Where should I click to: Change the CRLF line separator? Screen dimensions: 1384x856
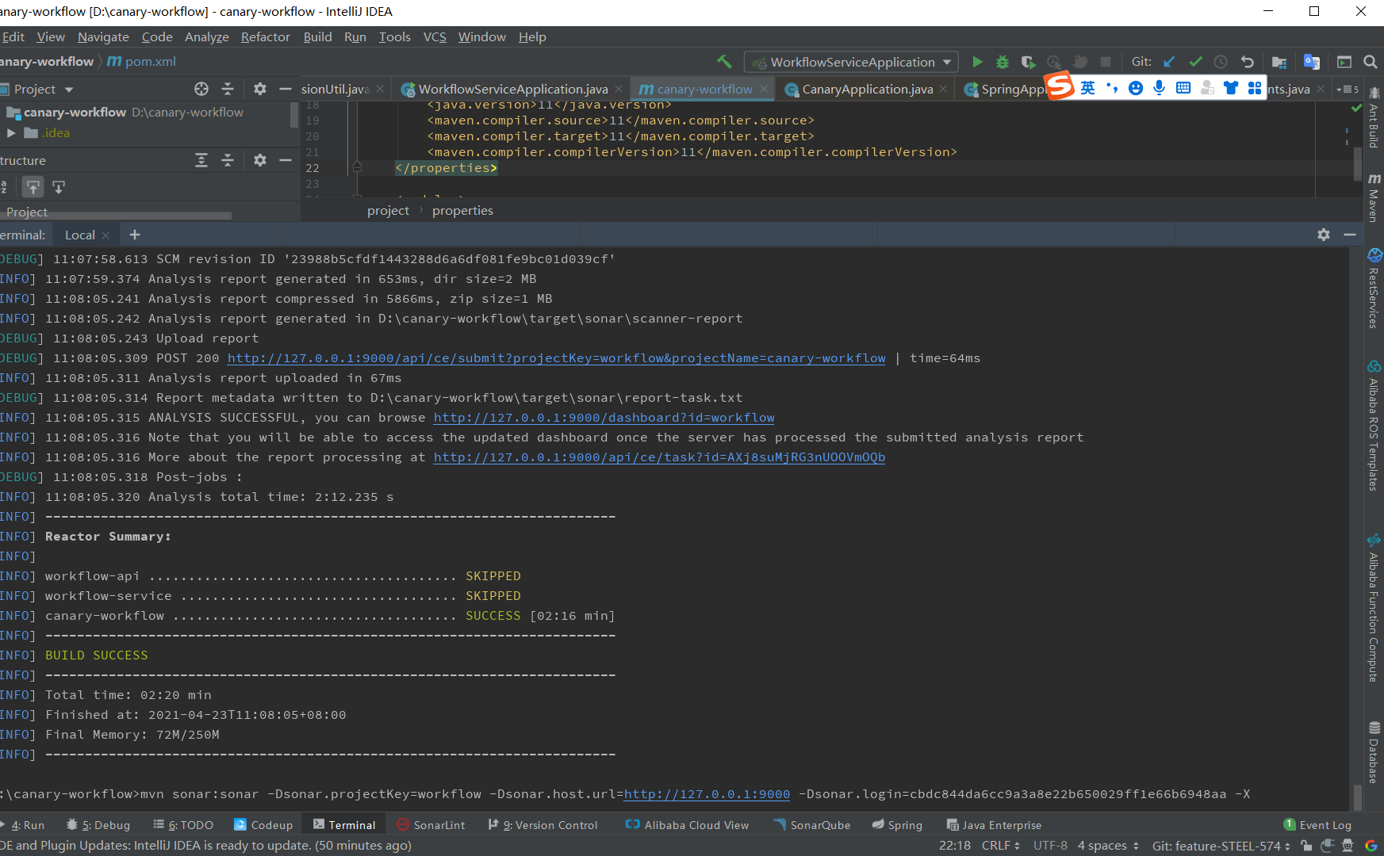[x=1000, y=846]
